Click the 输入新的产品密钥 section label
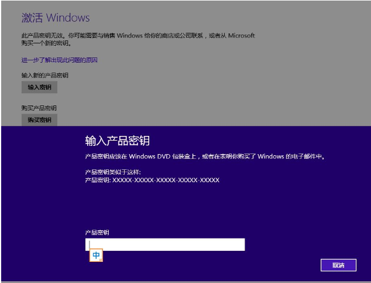 click(45, 75)
